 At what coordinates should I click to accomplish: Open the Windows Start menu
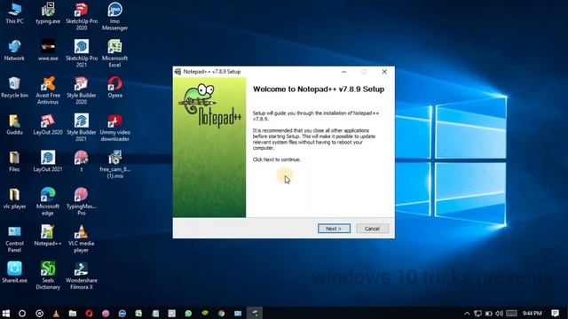6,313
